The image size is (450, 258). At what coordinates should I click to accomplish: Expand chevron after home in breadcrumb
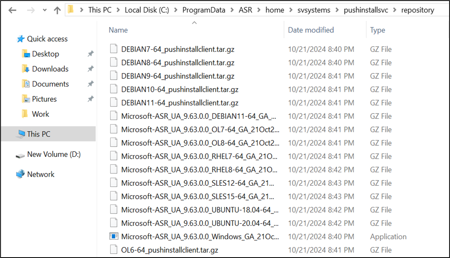[x=291, y=10]
